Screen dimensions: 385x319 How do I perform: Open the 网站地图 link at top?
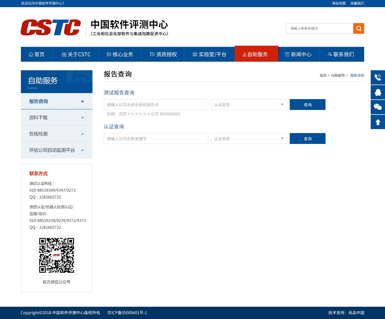pos(339,3)
